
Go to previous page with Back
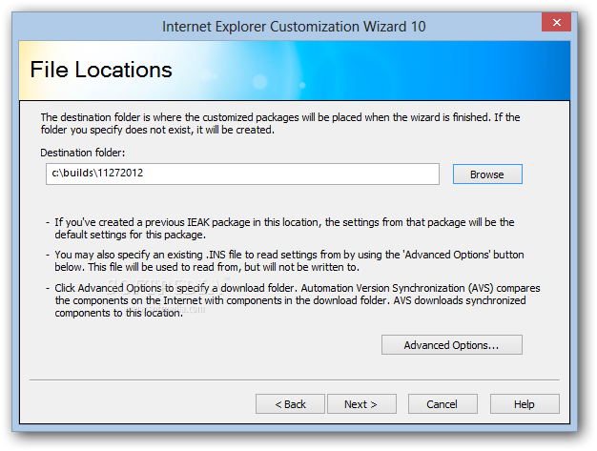[x=290, y=404]
